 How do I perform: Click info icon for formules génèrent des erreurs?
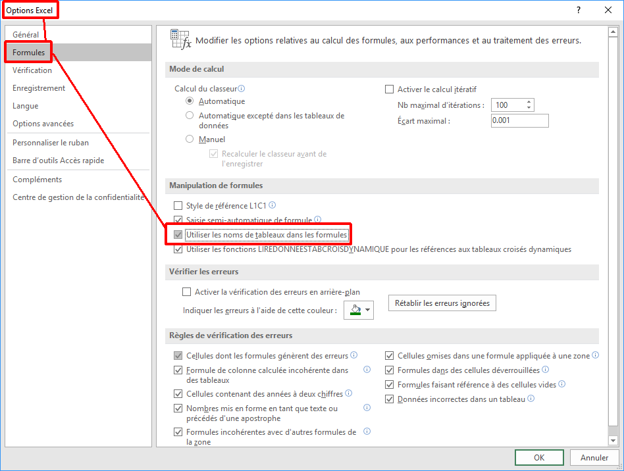click(353, 355)
